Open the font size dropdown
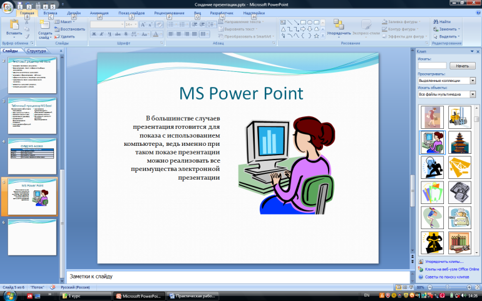 [x=136, y=24]
